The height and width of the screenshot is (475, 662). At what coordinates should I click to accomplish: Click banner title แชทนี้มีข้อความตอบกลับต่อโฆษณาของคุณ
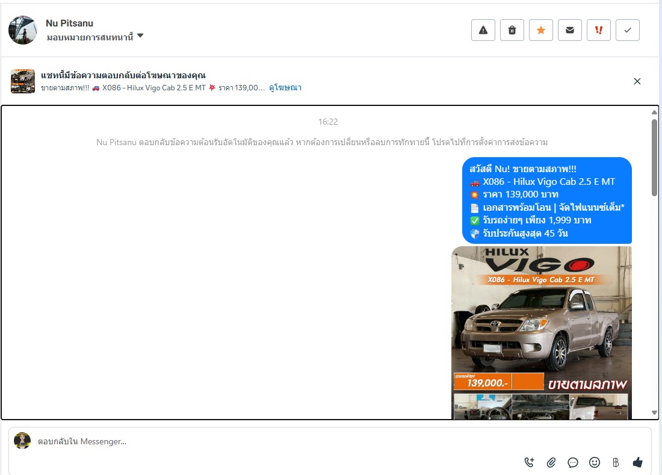pyautogui.click(x=123, y=75)
